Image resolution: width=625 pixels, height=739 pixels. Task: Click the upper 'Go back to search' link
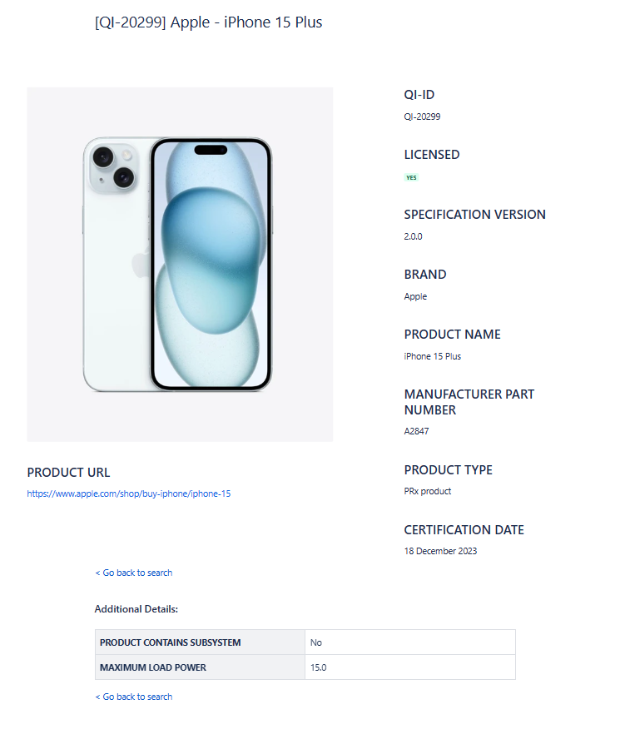[134, 573]
